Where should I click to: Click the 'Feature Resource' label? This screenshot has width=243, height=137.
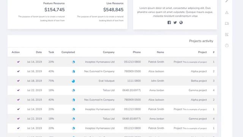[x=54, y=3]
